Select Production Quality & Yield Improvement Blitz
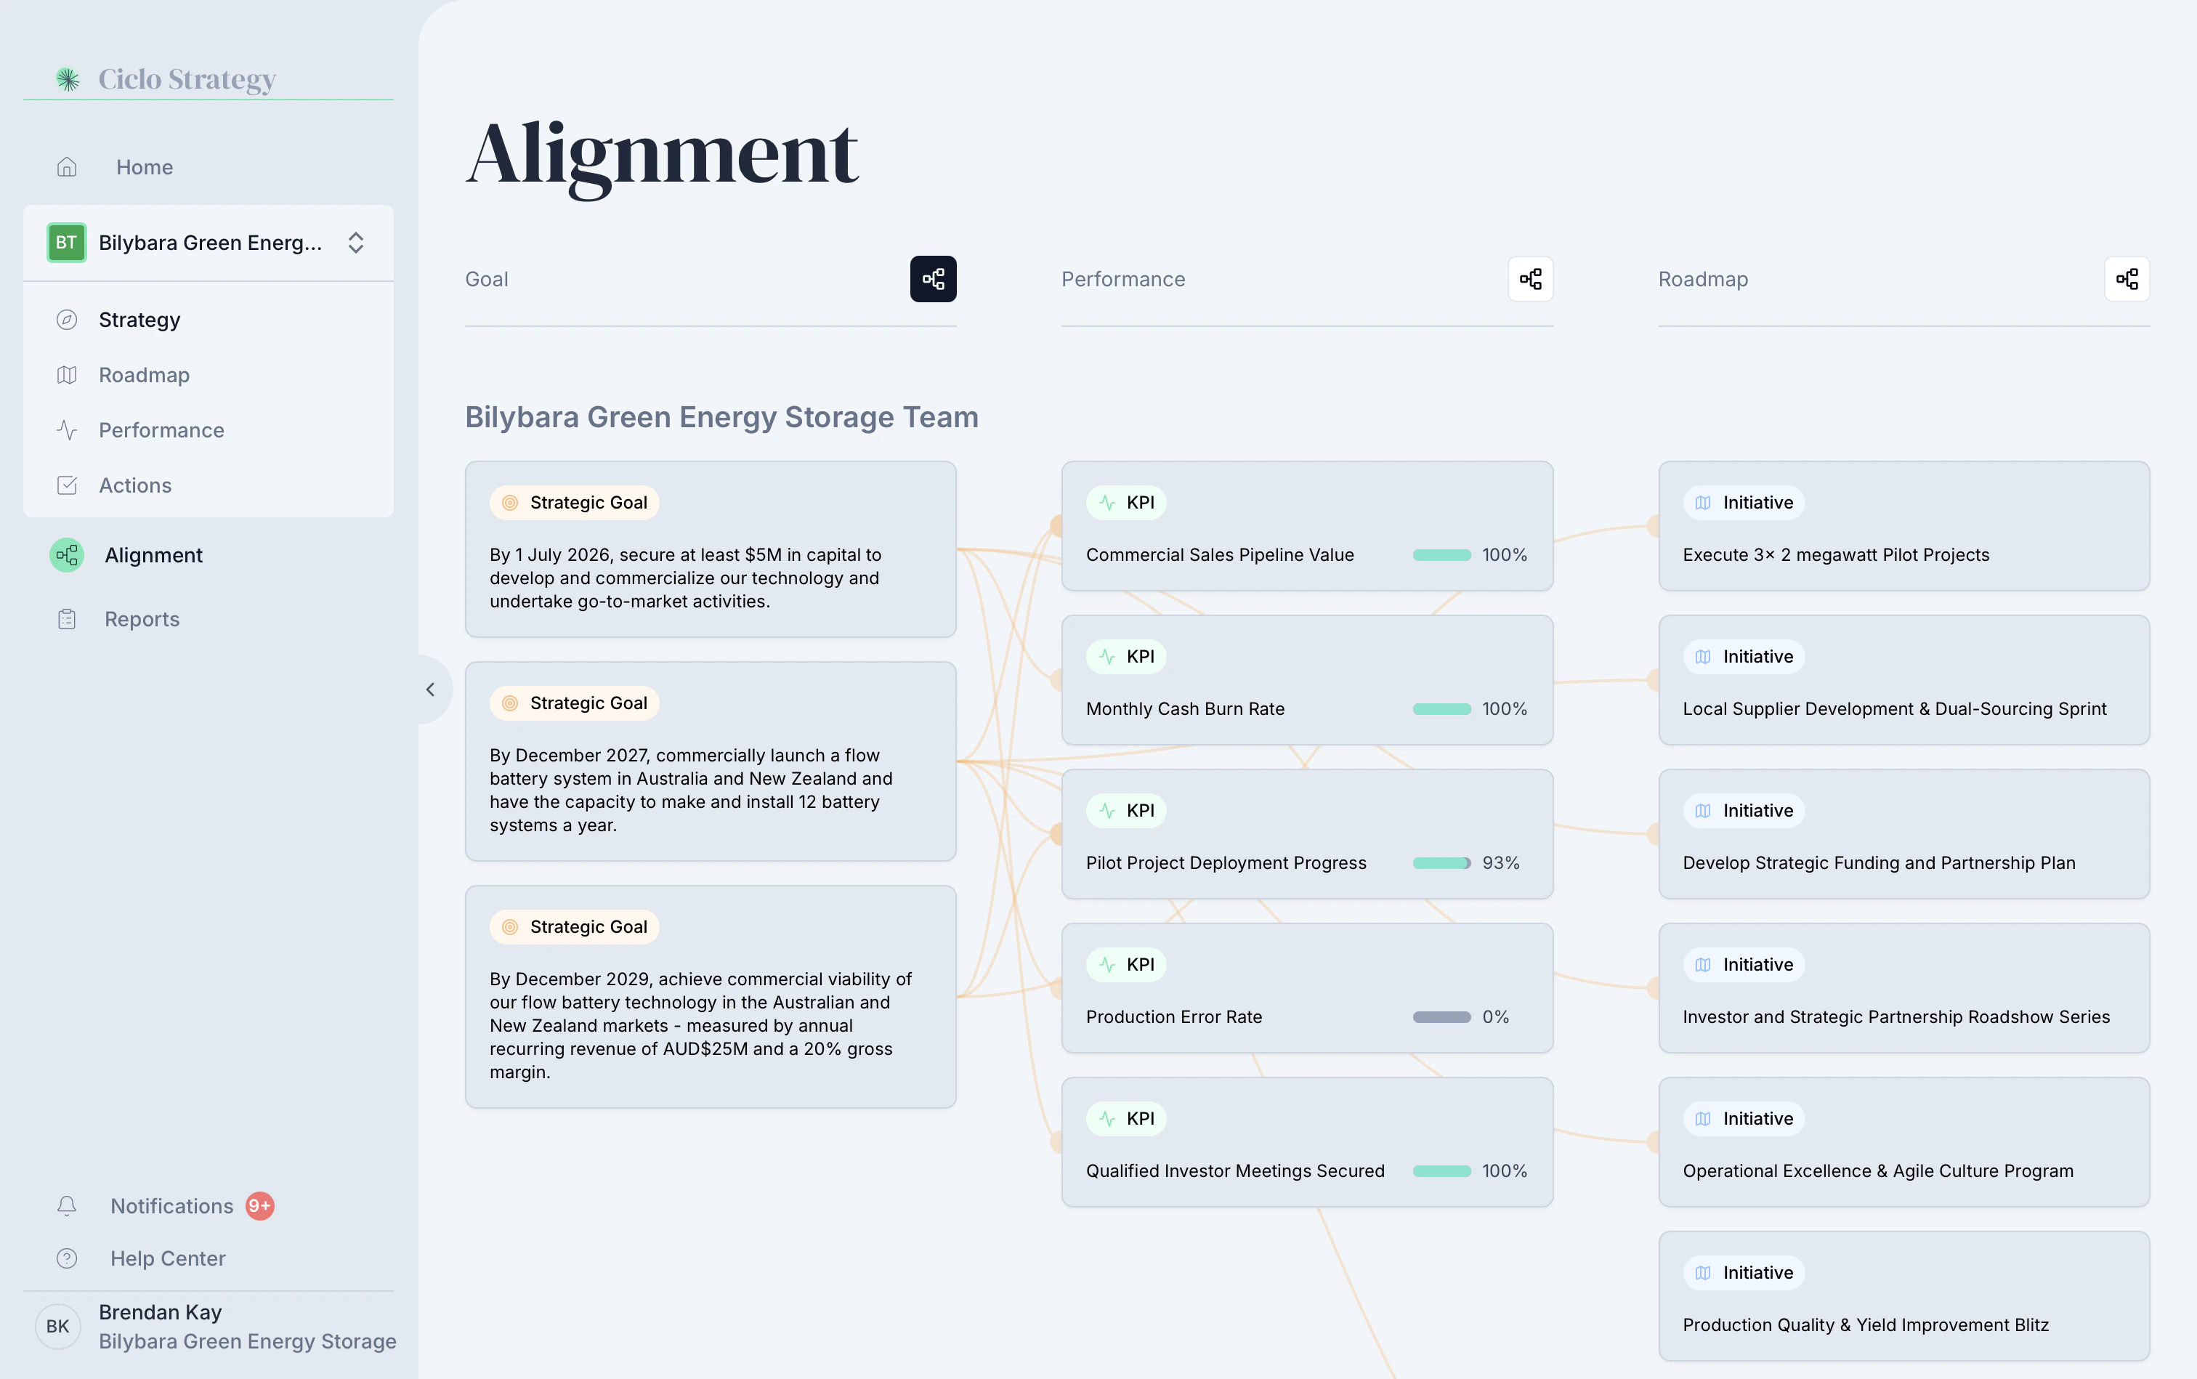Image resolution: width=2197 pixels, height=1379 pixels. coord(1865,1325)
